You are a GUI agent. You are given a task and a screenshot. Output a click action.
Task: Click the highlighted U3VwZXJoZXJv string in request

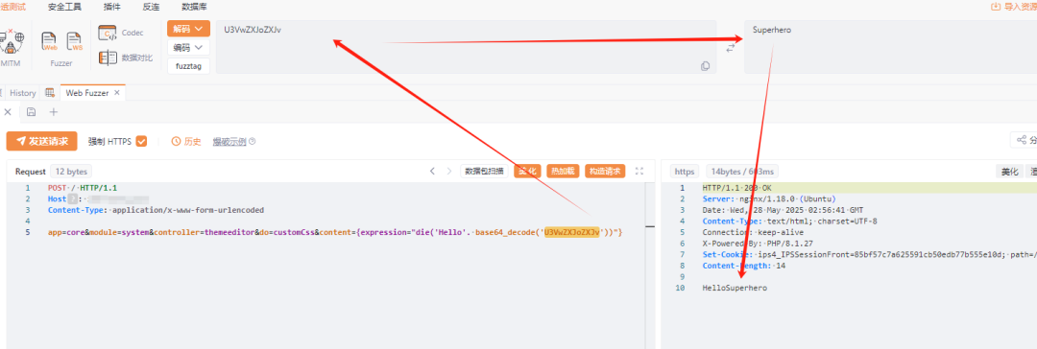point(571,233)
